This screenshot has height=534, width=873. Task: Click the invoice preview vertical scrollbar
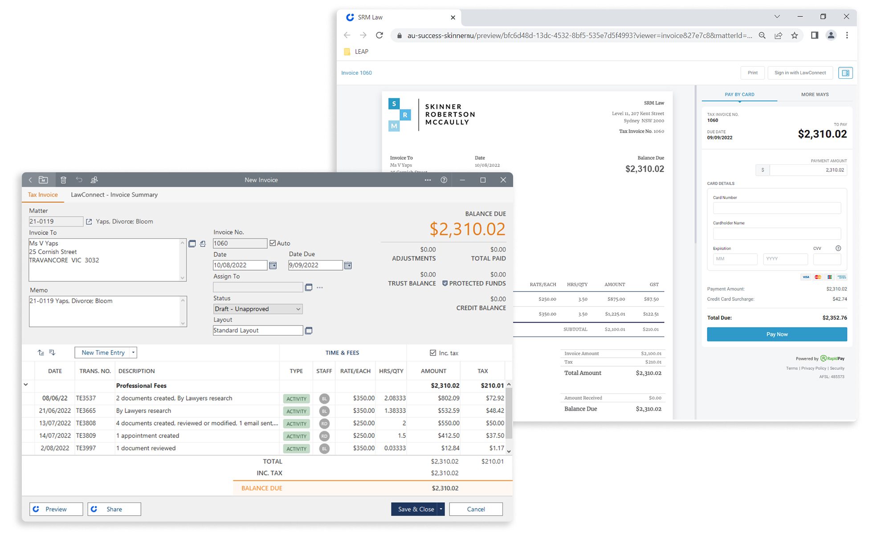click(x=695, y=165)
